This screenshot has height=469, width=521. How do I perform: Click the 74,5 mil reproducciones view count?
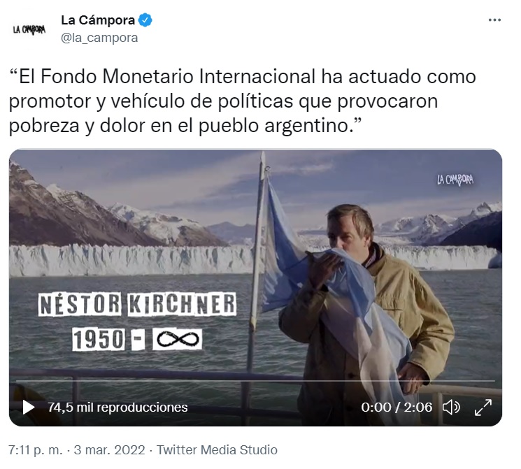(x=117, y=407)
